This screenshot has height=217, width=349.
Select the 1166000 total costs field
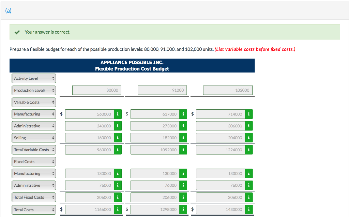(90, 210)
